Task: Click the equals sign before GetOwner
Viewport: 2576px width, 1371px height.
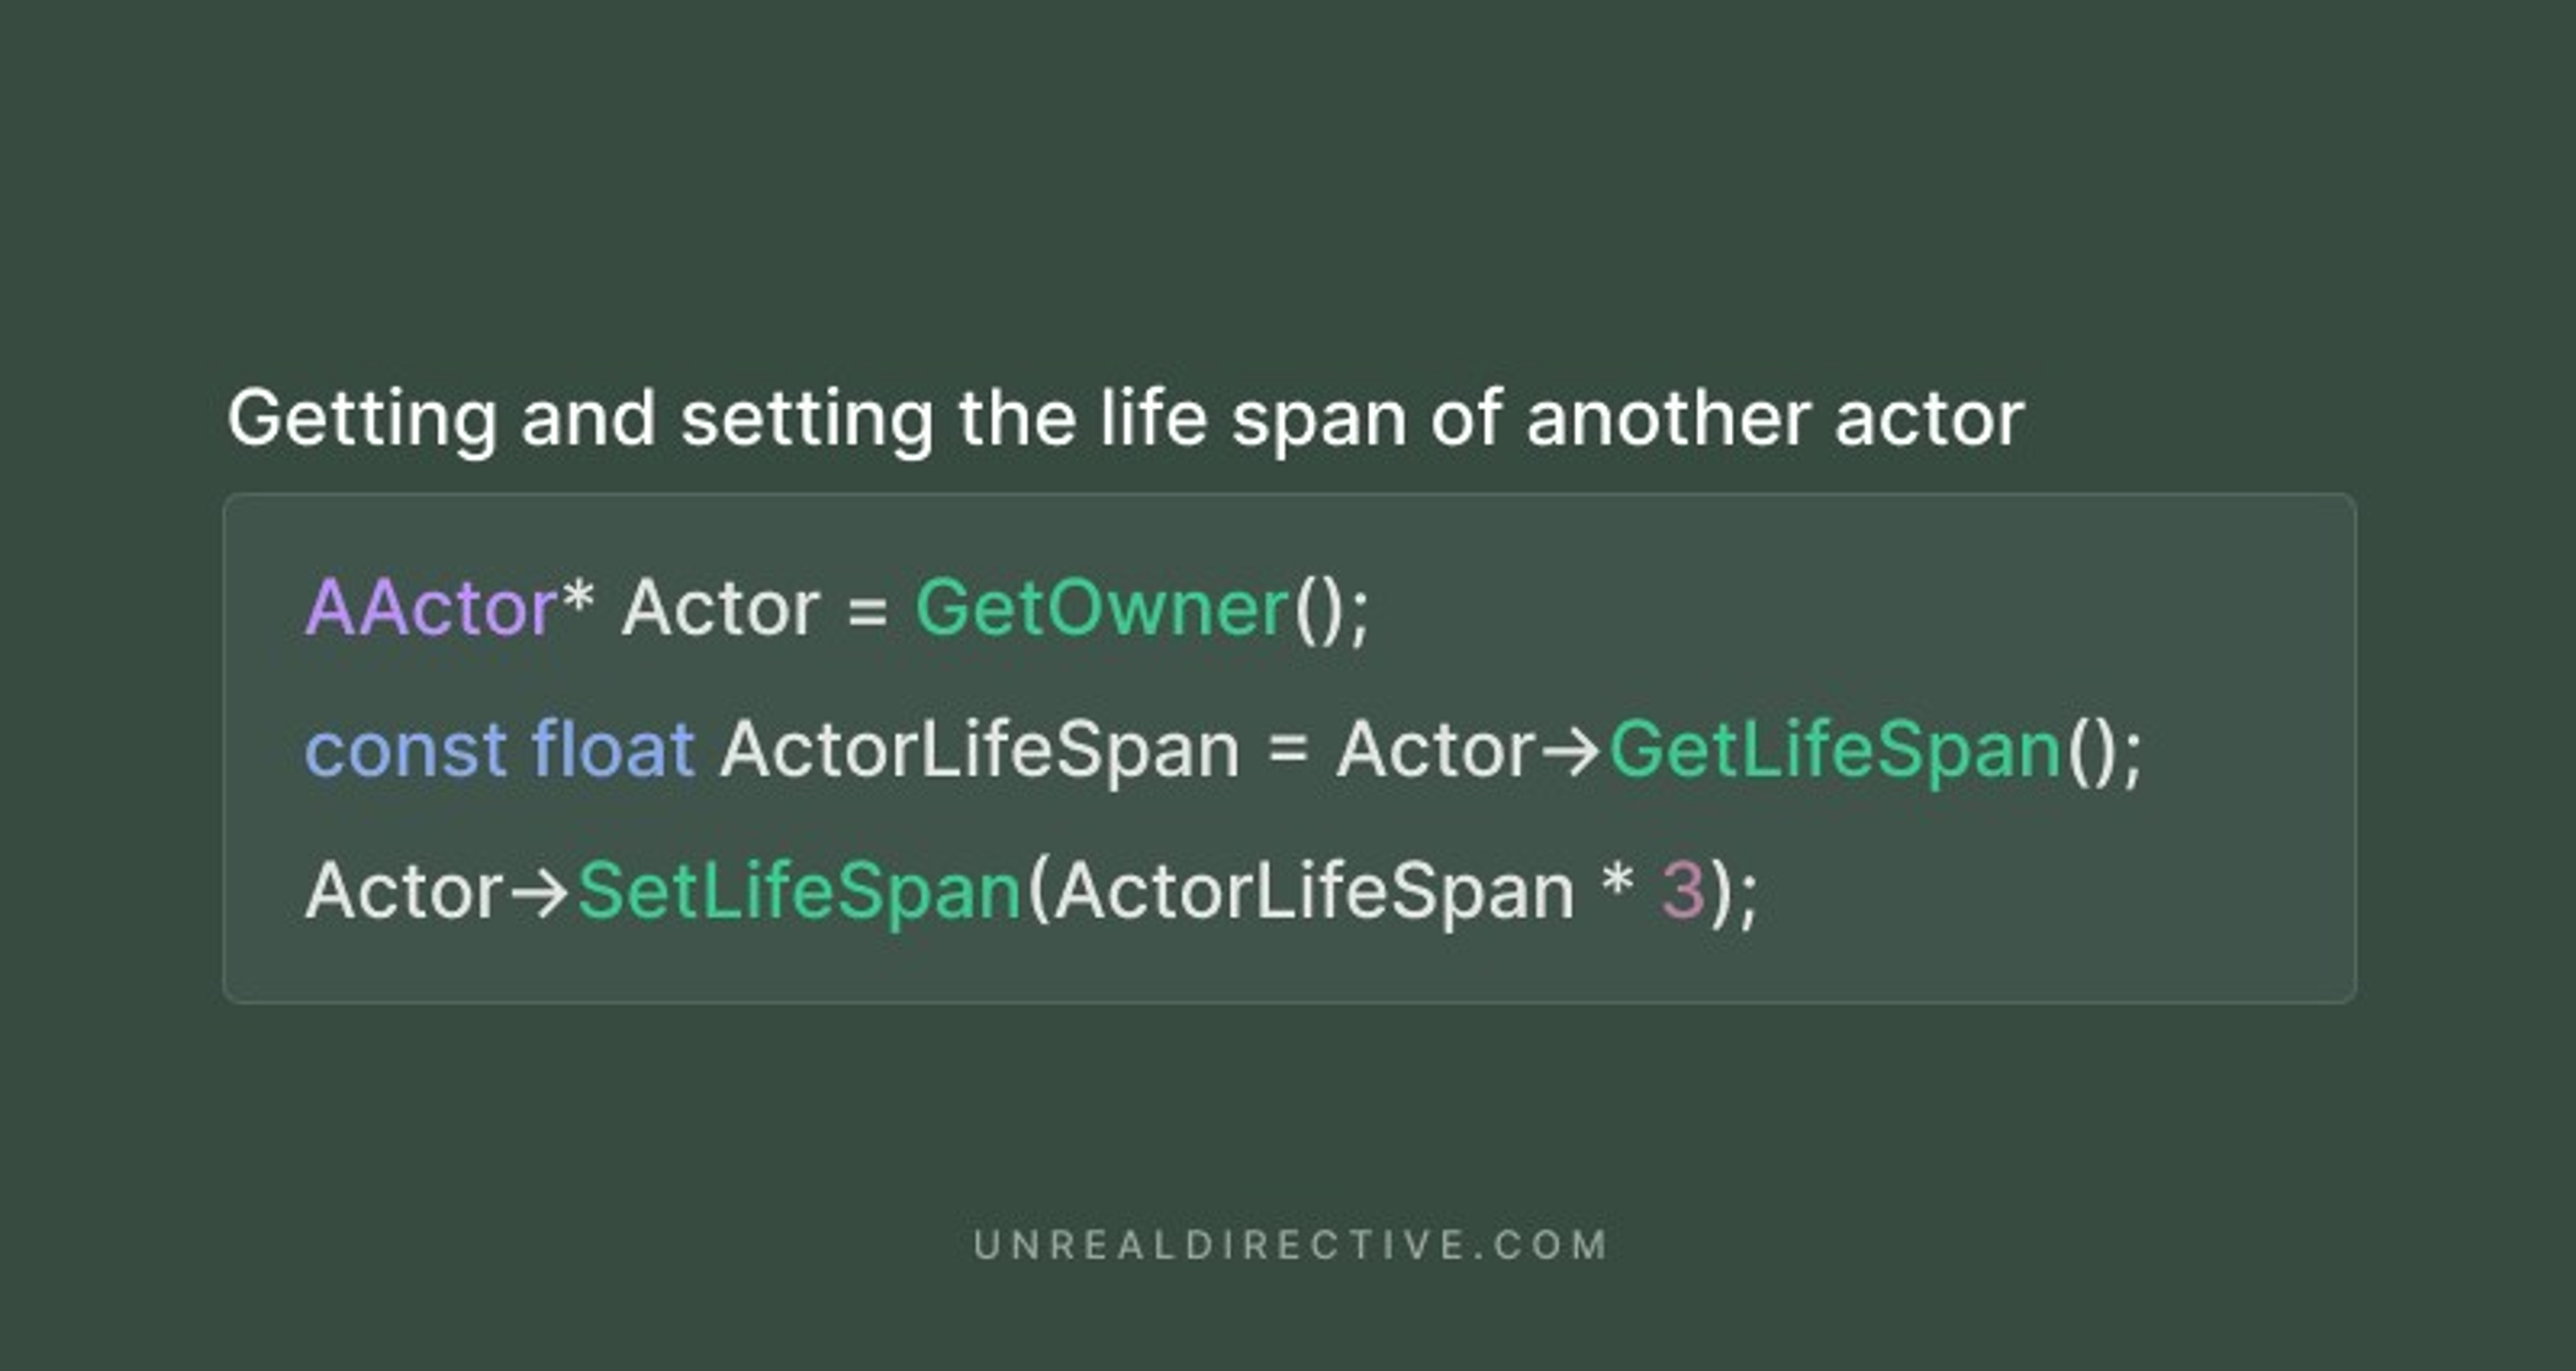Action: (867, 611)
